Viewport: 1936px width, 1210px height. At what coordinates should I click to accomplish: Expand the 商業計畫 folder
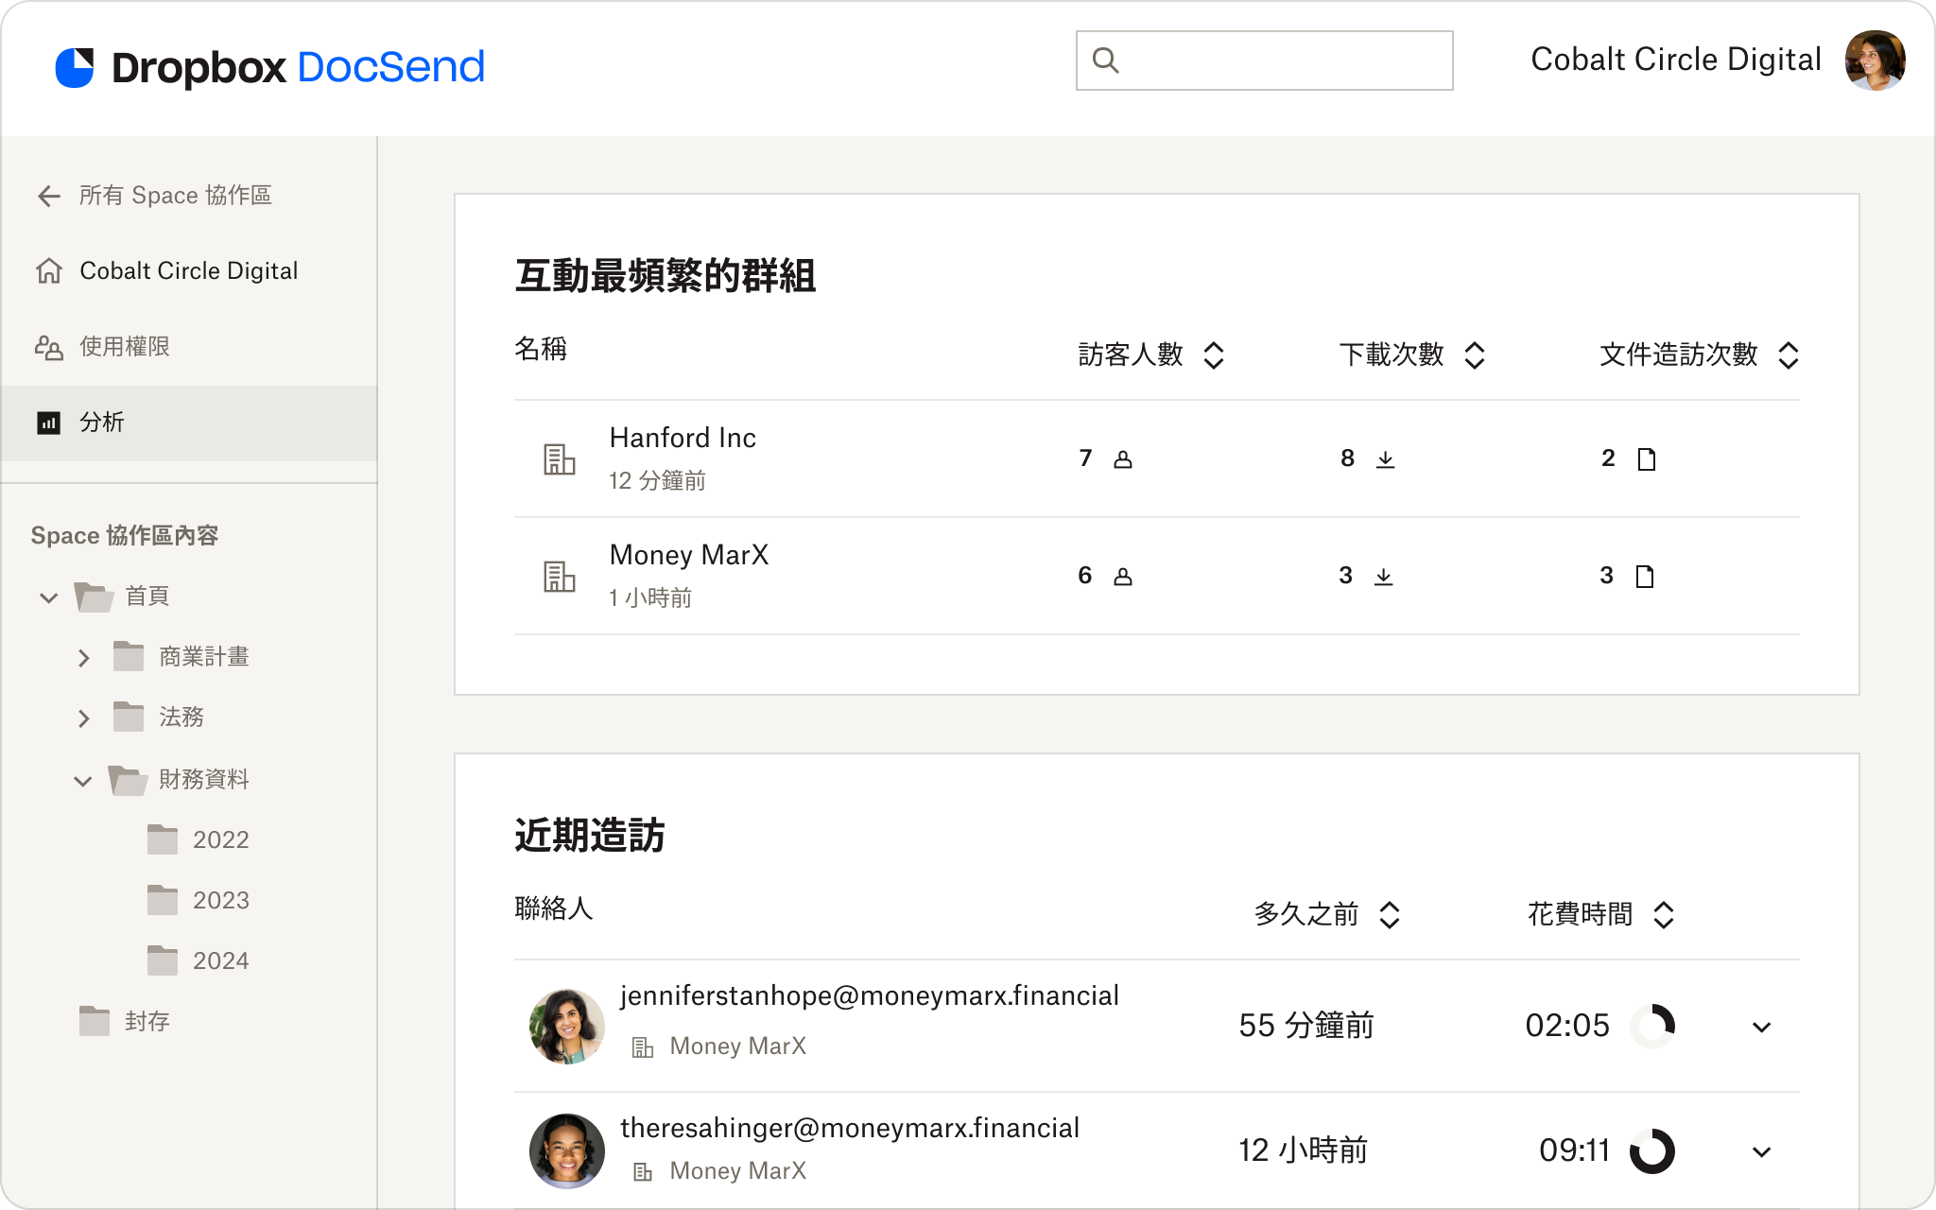[84, 658]
